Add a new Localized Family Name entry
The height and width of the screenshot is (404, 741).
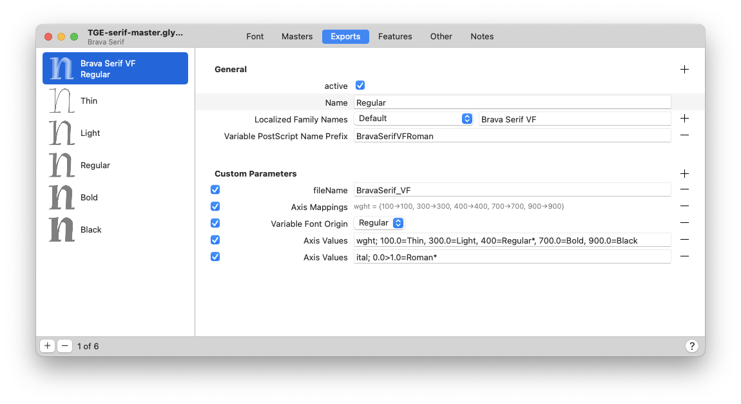point(684,119)
